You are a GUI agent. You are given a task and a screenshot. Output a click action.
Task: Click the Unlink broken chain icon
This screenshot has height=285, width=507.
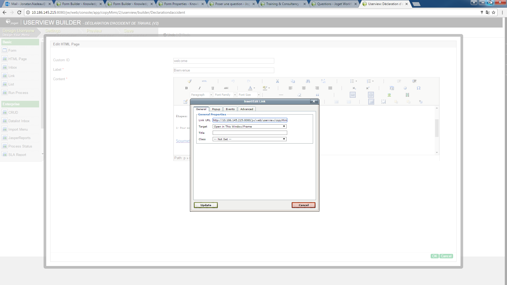(x=371, y=95)
